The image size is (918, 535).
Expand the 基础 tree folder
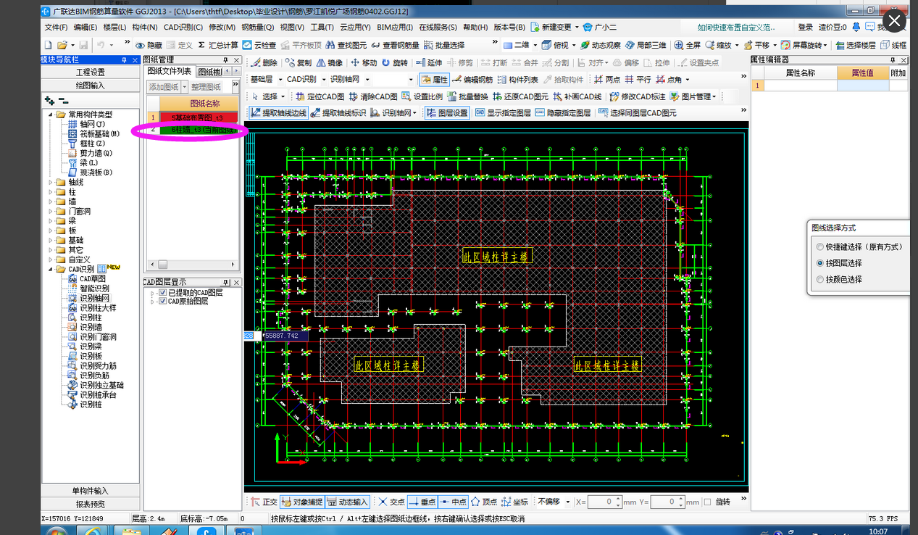click(51, 240)
